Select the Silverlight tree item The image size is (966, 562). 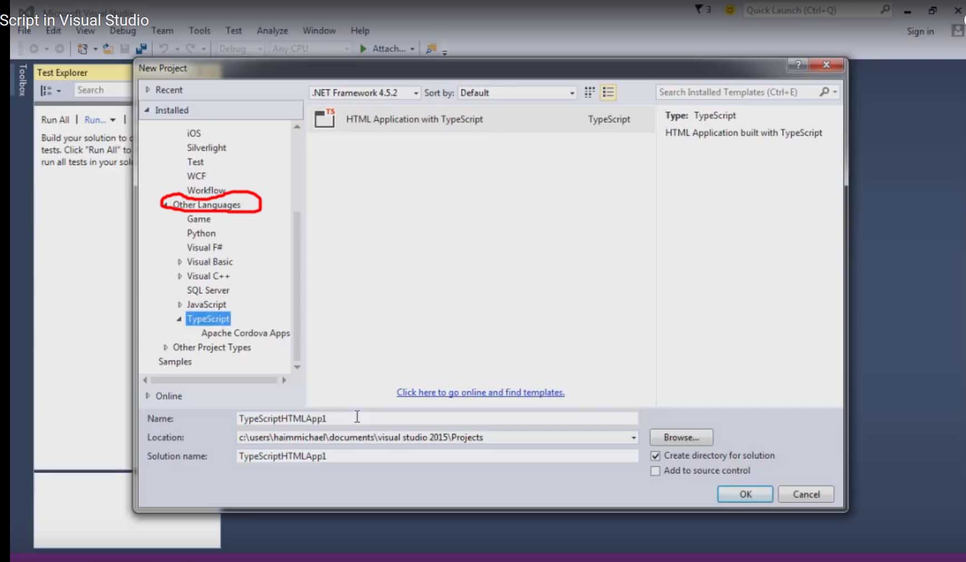click(x=206, y=148)
